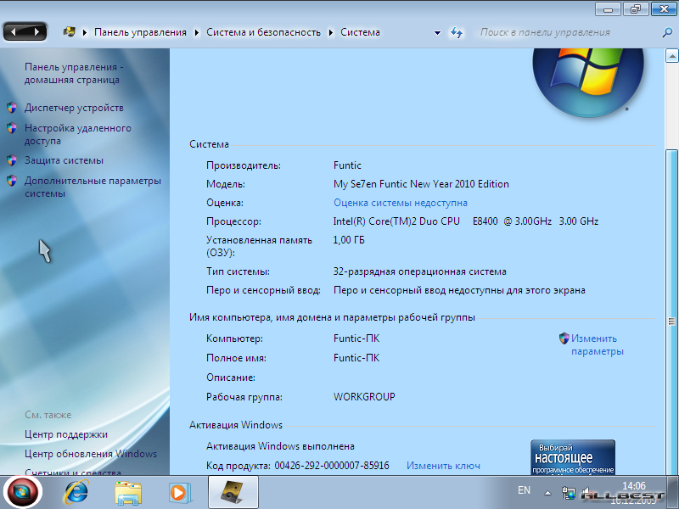Select installed memory value 1,00 ГБ

349,240
